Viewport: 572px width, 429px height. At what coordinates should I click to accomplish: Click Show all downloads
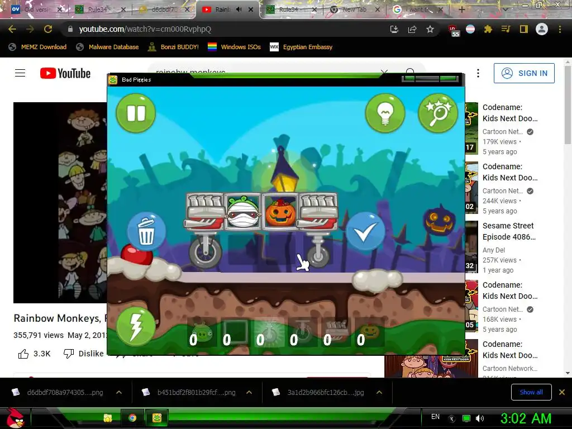click(531, 392)
